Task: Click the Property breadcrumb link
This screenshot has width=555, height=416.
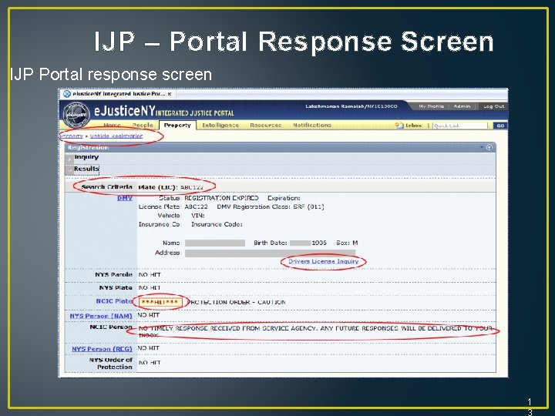Action: pos(72,136)
